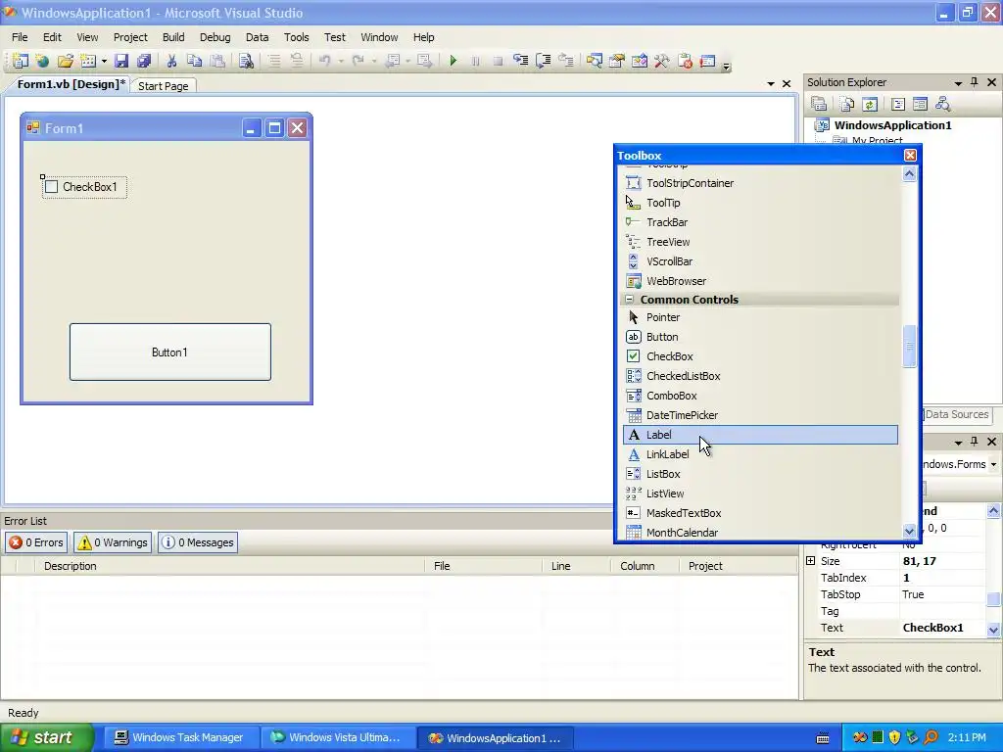Click View Class Diagram icon
The width and height of the screenshot is (1003, 752).
tap(942, 104)
